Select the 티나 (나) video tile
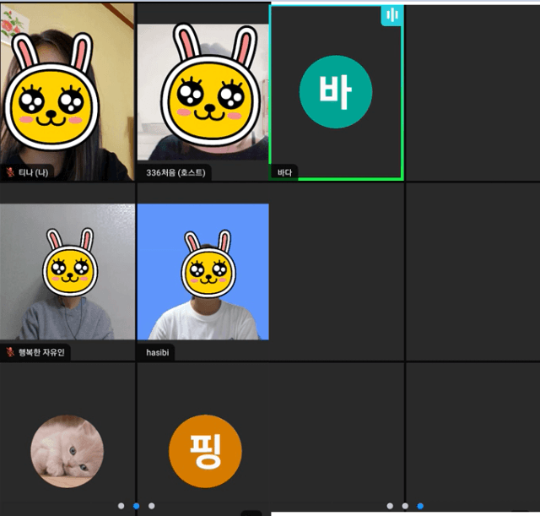This screenshot has height=516, width=540. (67, 92)
